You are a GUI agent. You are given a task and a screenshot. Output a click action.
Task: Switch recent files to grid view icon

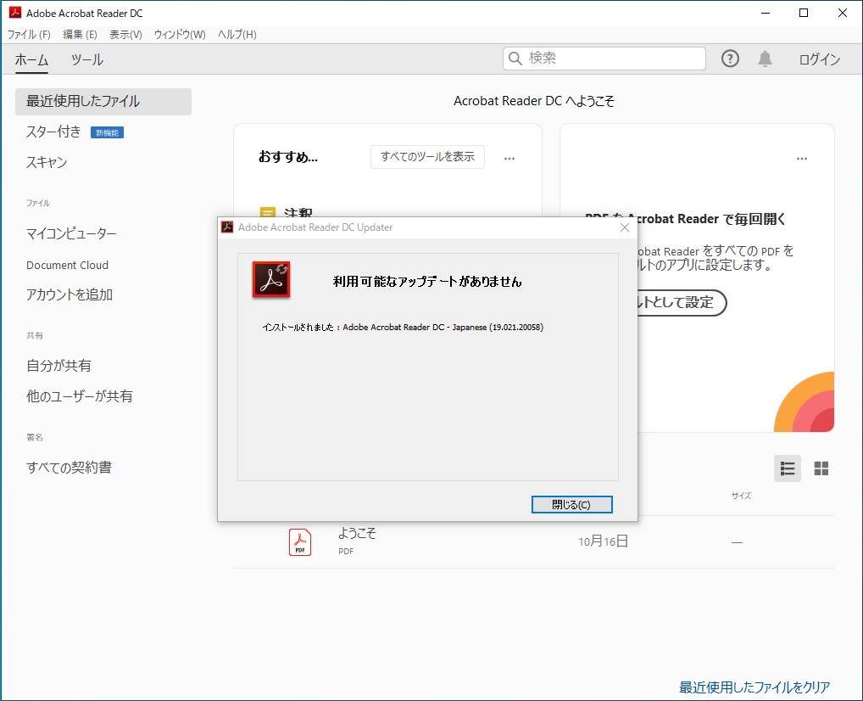pos(820,468)
